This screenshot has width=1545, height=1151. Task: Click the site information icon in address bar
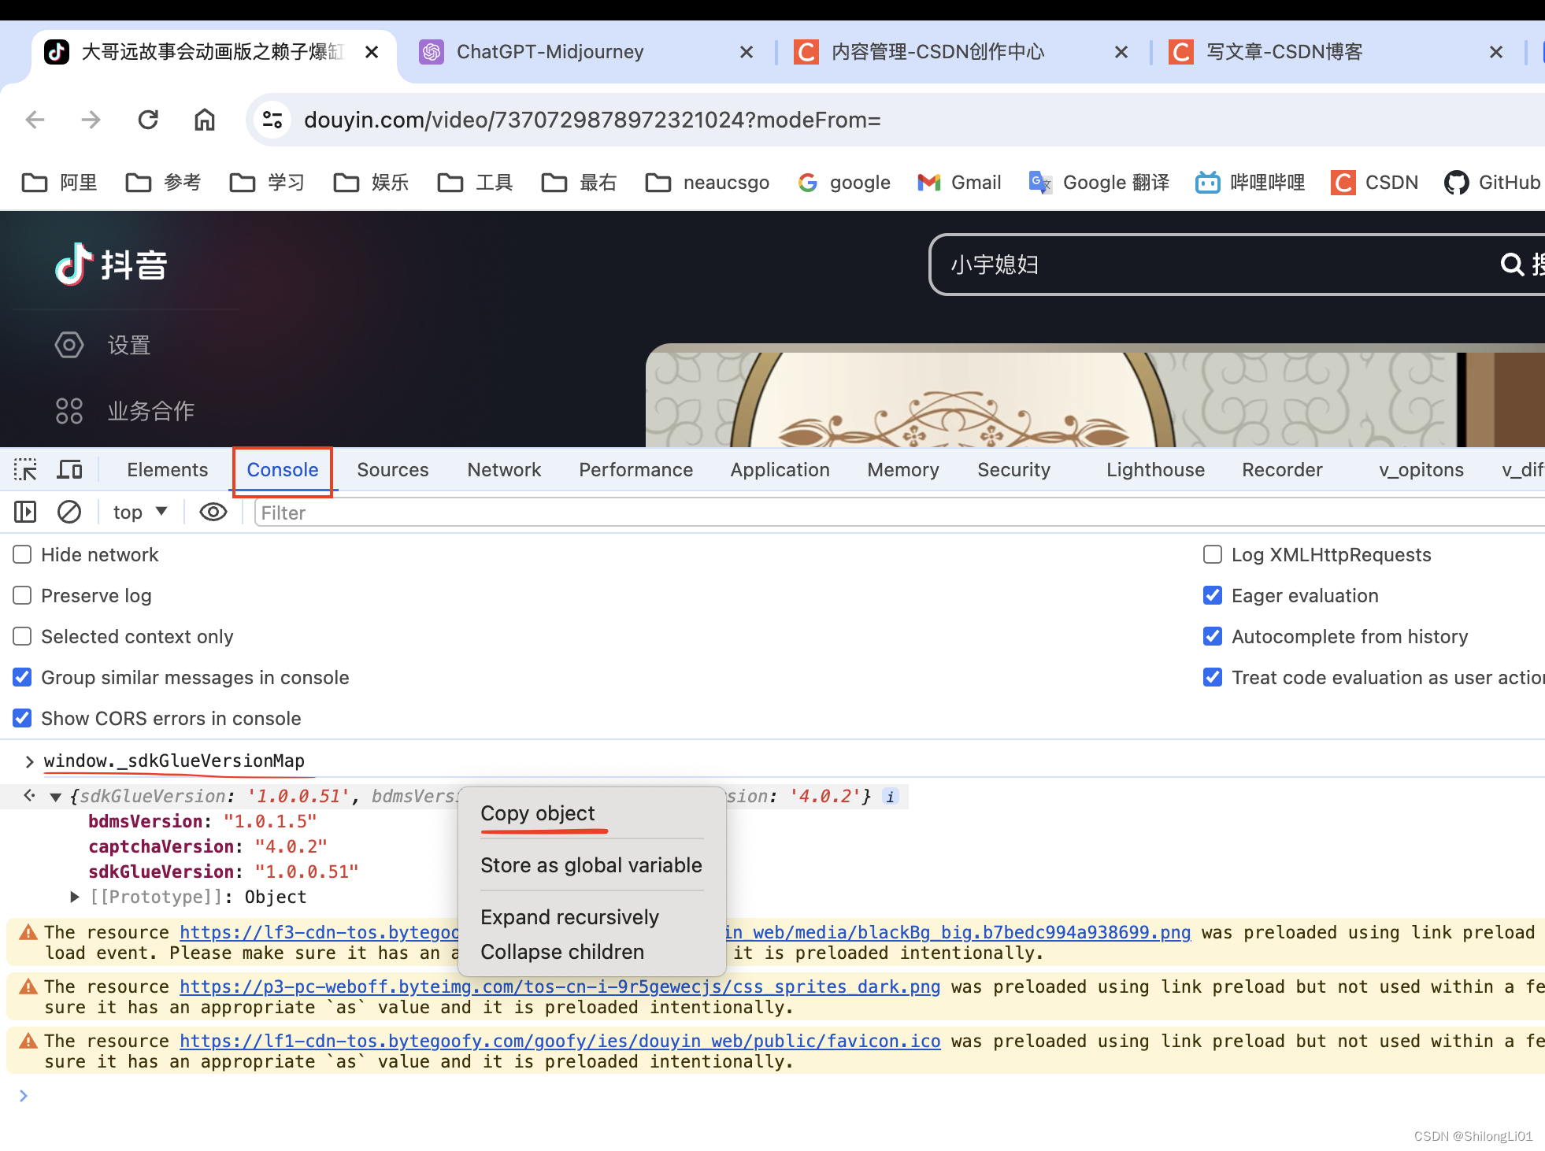272,120
